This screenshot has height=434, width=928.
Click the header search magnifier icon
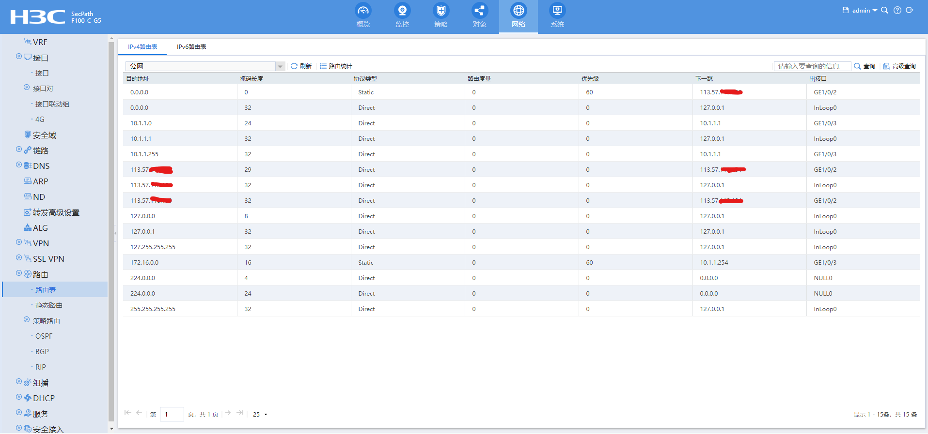coord(884,10)
